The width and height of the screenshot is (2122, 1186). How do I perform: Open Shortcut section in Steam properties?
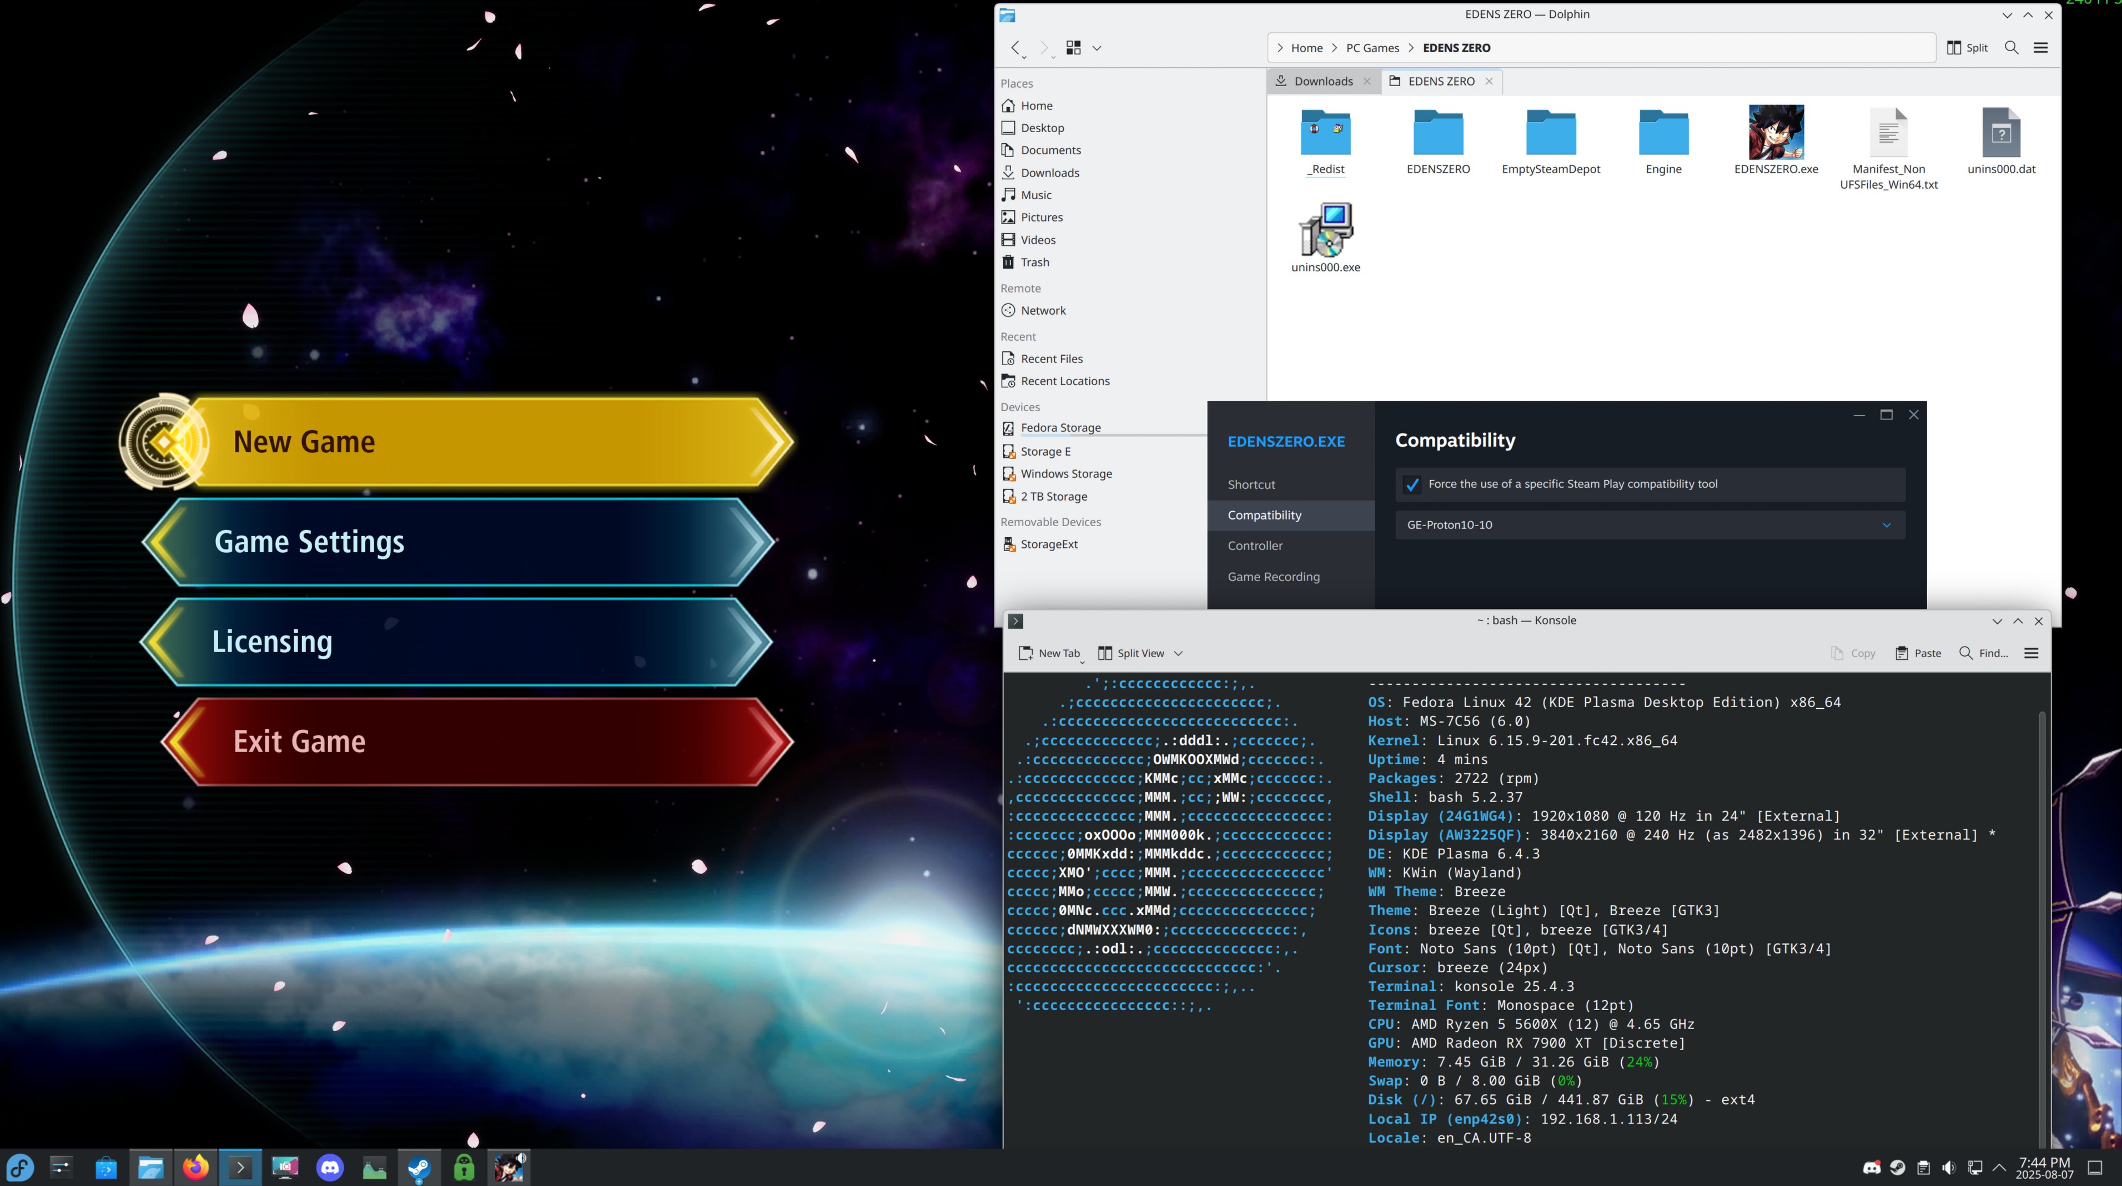point(1291,485)
